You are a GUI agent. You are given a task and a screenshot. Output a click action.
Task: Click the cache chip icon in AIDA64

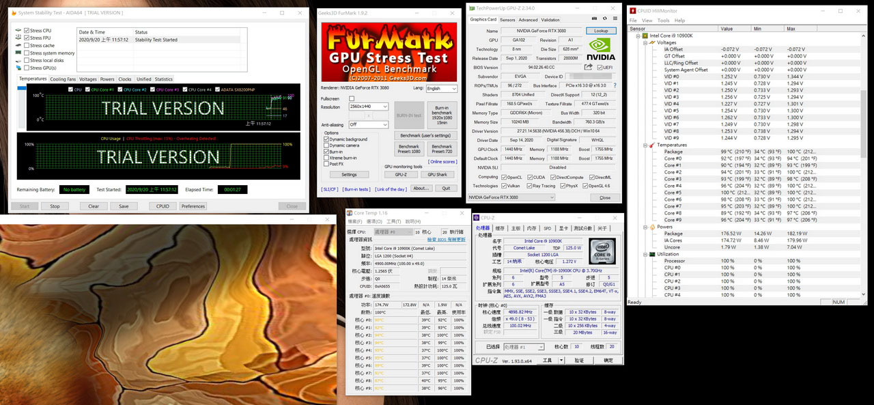point(18,46)
